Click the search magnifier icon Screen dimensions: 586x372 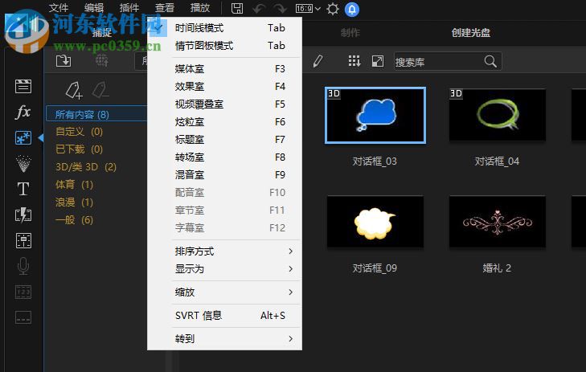click(x=490, y=61)
